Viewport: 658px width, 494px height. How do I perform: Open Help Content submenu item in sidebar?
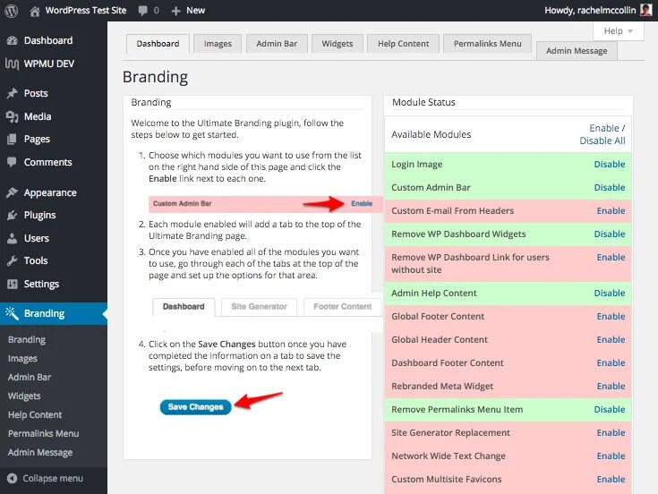(x=35, y=415)
